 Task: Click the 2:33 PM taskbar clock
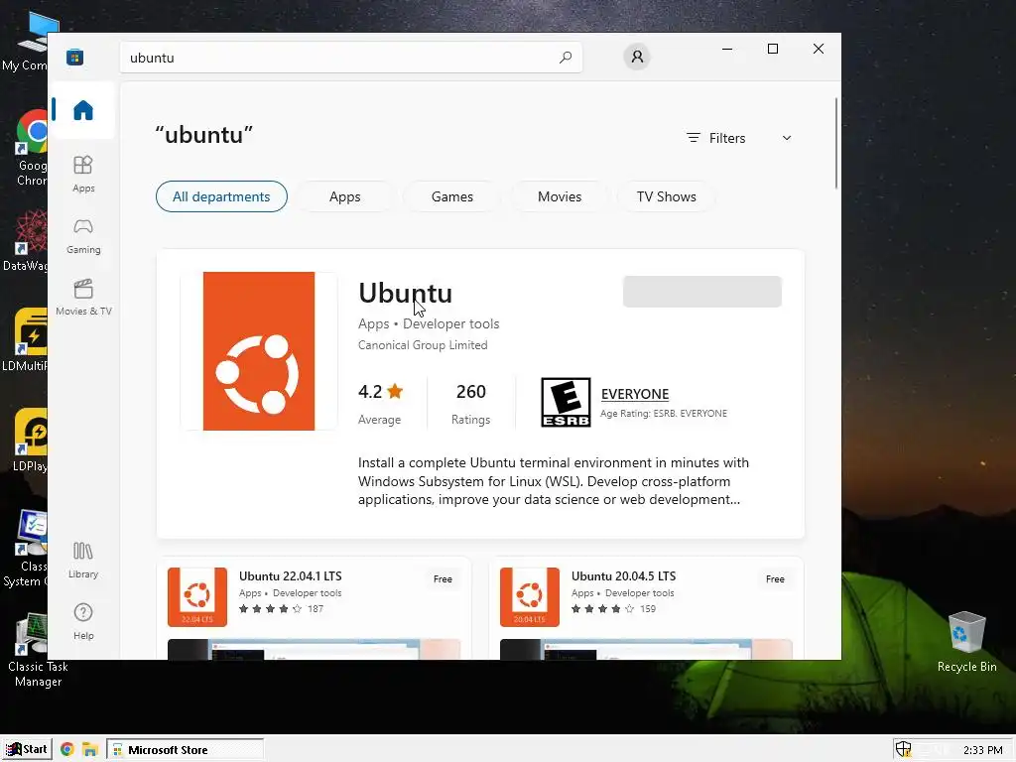point(982,750)
